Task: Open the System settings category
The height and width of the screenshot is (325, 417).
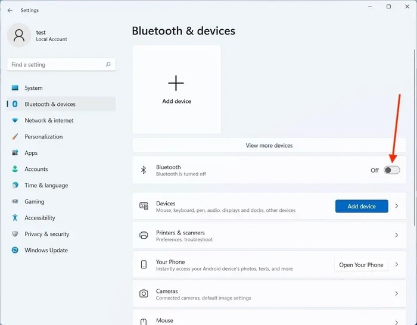Action: [x=61, y=87]
